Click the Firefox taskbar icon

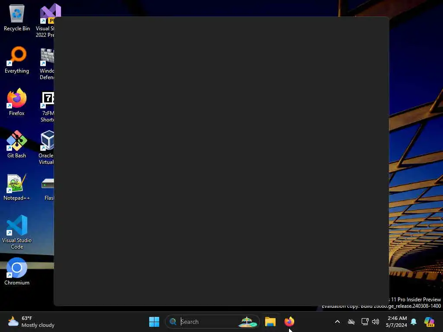point(289,322)
